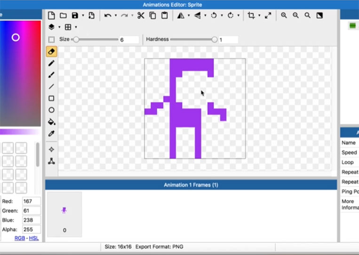Select the Pencil tool
The image size is (359, 255).
[51, 63]
